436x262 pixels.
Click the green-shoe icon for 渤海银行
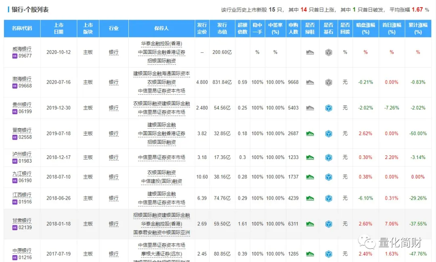click(x=310, y=82)
